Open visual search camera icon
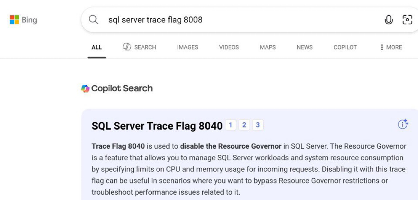418x200 pixels. (x=407, y=20)
